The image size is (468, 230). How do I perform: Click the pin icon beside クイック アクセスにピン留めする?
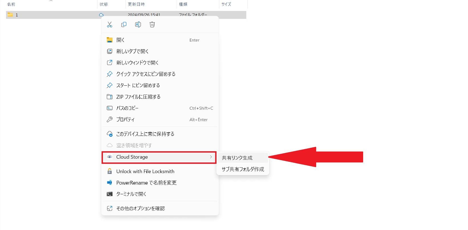pyautogui.click(x=109, y=74)
